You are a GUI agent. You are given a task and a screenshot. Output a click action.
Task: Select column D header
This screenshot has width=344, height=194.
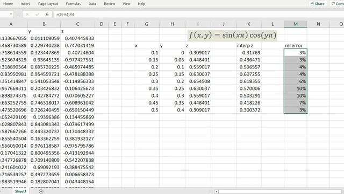tap(102, 24)
